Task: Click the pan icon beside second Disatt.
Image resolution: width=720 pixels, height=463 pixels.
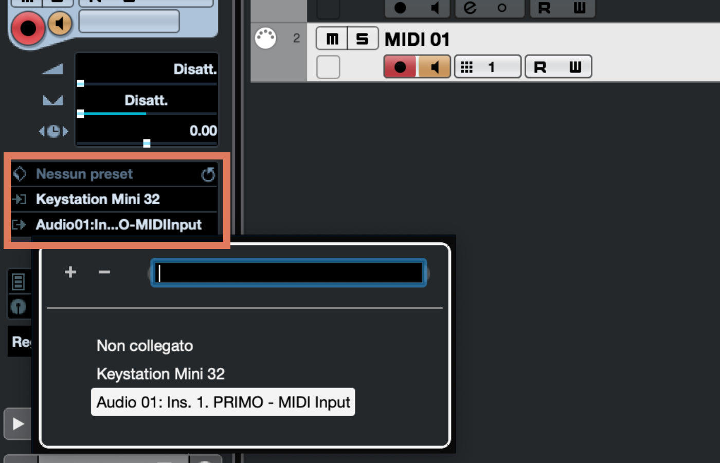Action: 52,100
